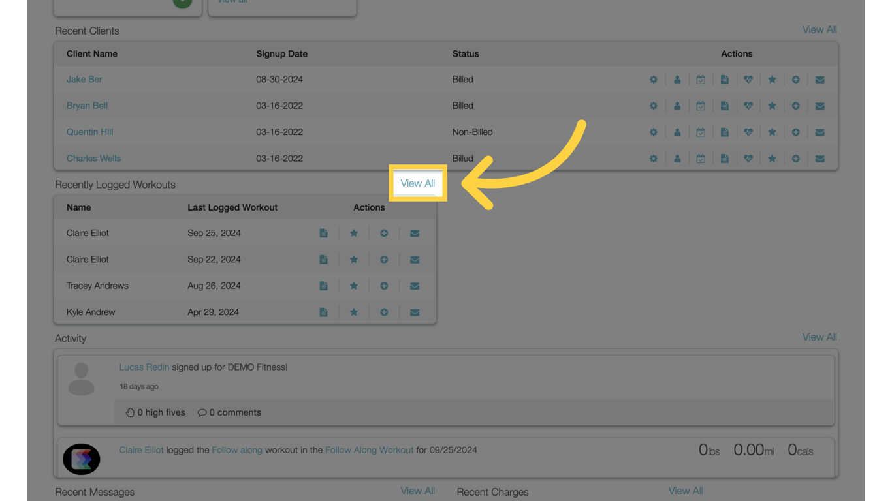
Task: Click the 18 days ago timestamp
Action: (x=139, y=386)
